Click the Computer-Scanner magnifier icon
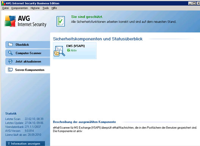200x146 pixels. click(10, 53)
